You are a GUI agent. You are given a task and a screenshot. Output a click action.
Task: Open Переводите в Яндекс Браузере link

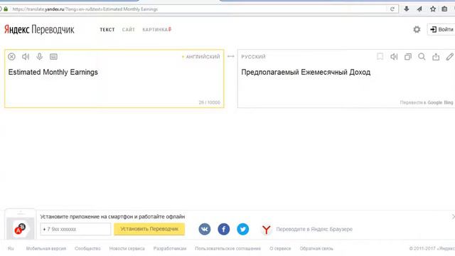pos(314,229)
